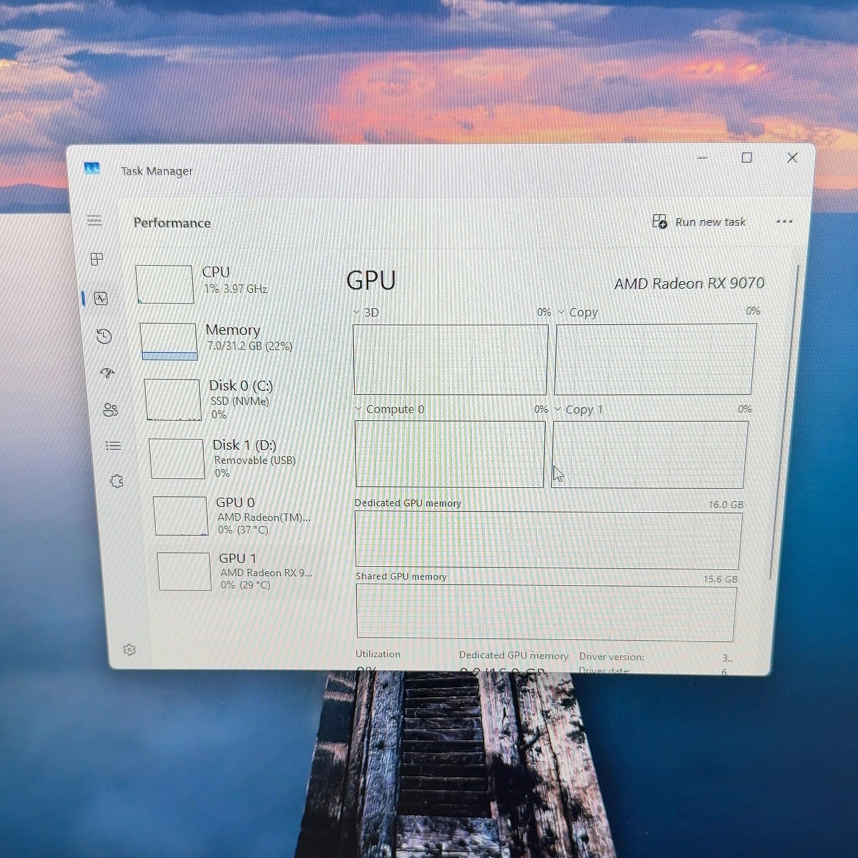
Task: Click the Performance page heading
Action: coord(172,223)
